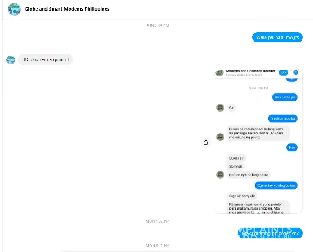Select the 'Wala pa. Sabi mo jrs' message
313x252 pixels.
click(277, 37)
